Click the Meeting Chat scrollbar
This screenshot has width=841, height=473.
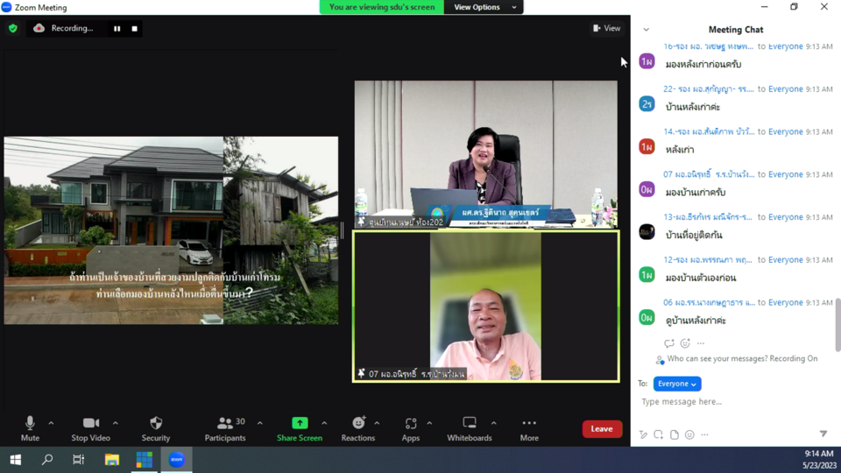point(837,325)
